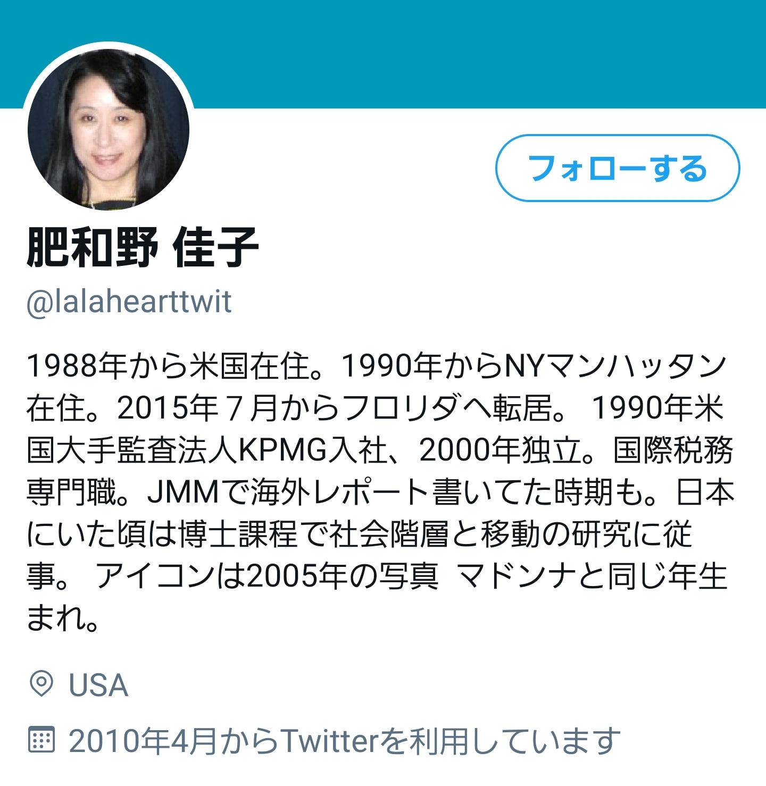Click the last bio line まれ。

pos(63,618)
